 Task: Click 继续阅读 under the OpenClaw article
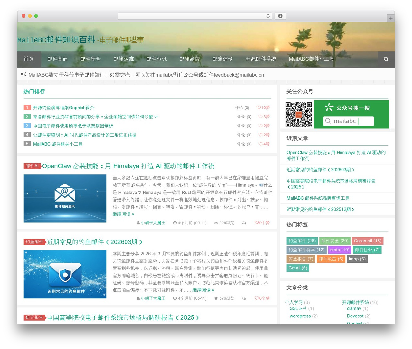click(123, 214)
